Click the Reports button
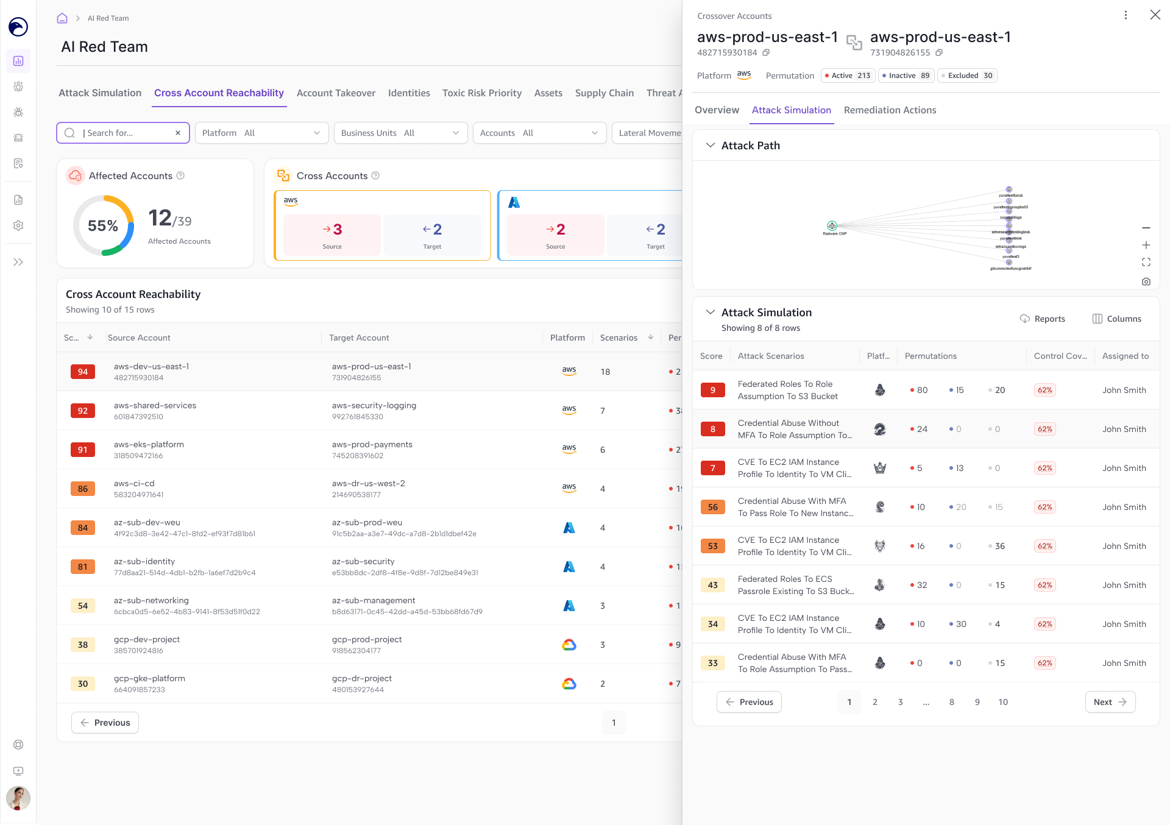 pos(1043,319)
